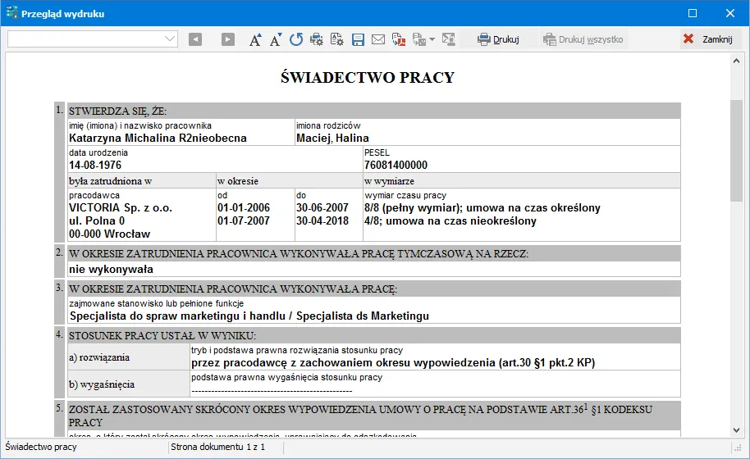
Task: Click 'STOSUNEK PRACY USTAŁ W WYNIKU:' header
Action: (x=162, y=336)
